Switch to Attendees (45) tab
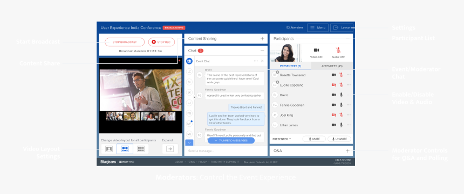The height and width of the screenshot is (194, 464). point(332,66)
